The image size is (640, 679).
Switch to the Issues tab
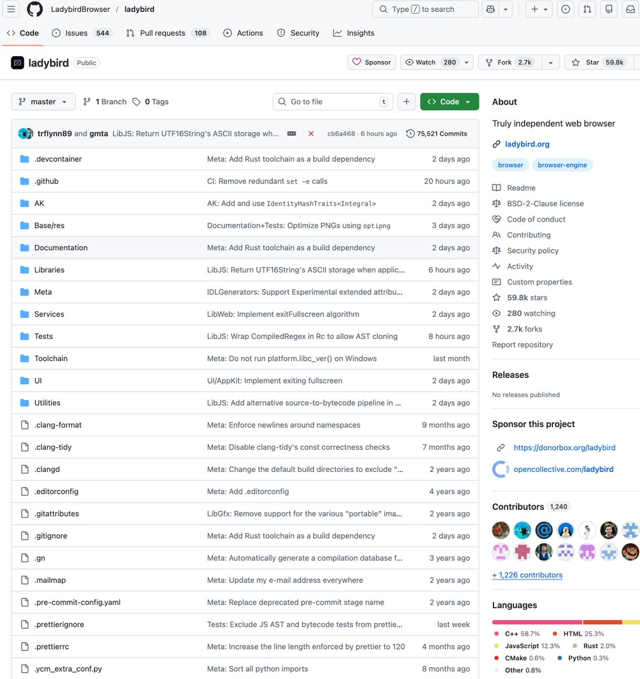(x=82, y=33)
